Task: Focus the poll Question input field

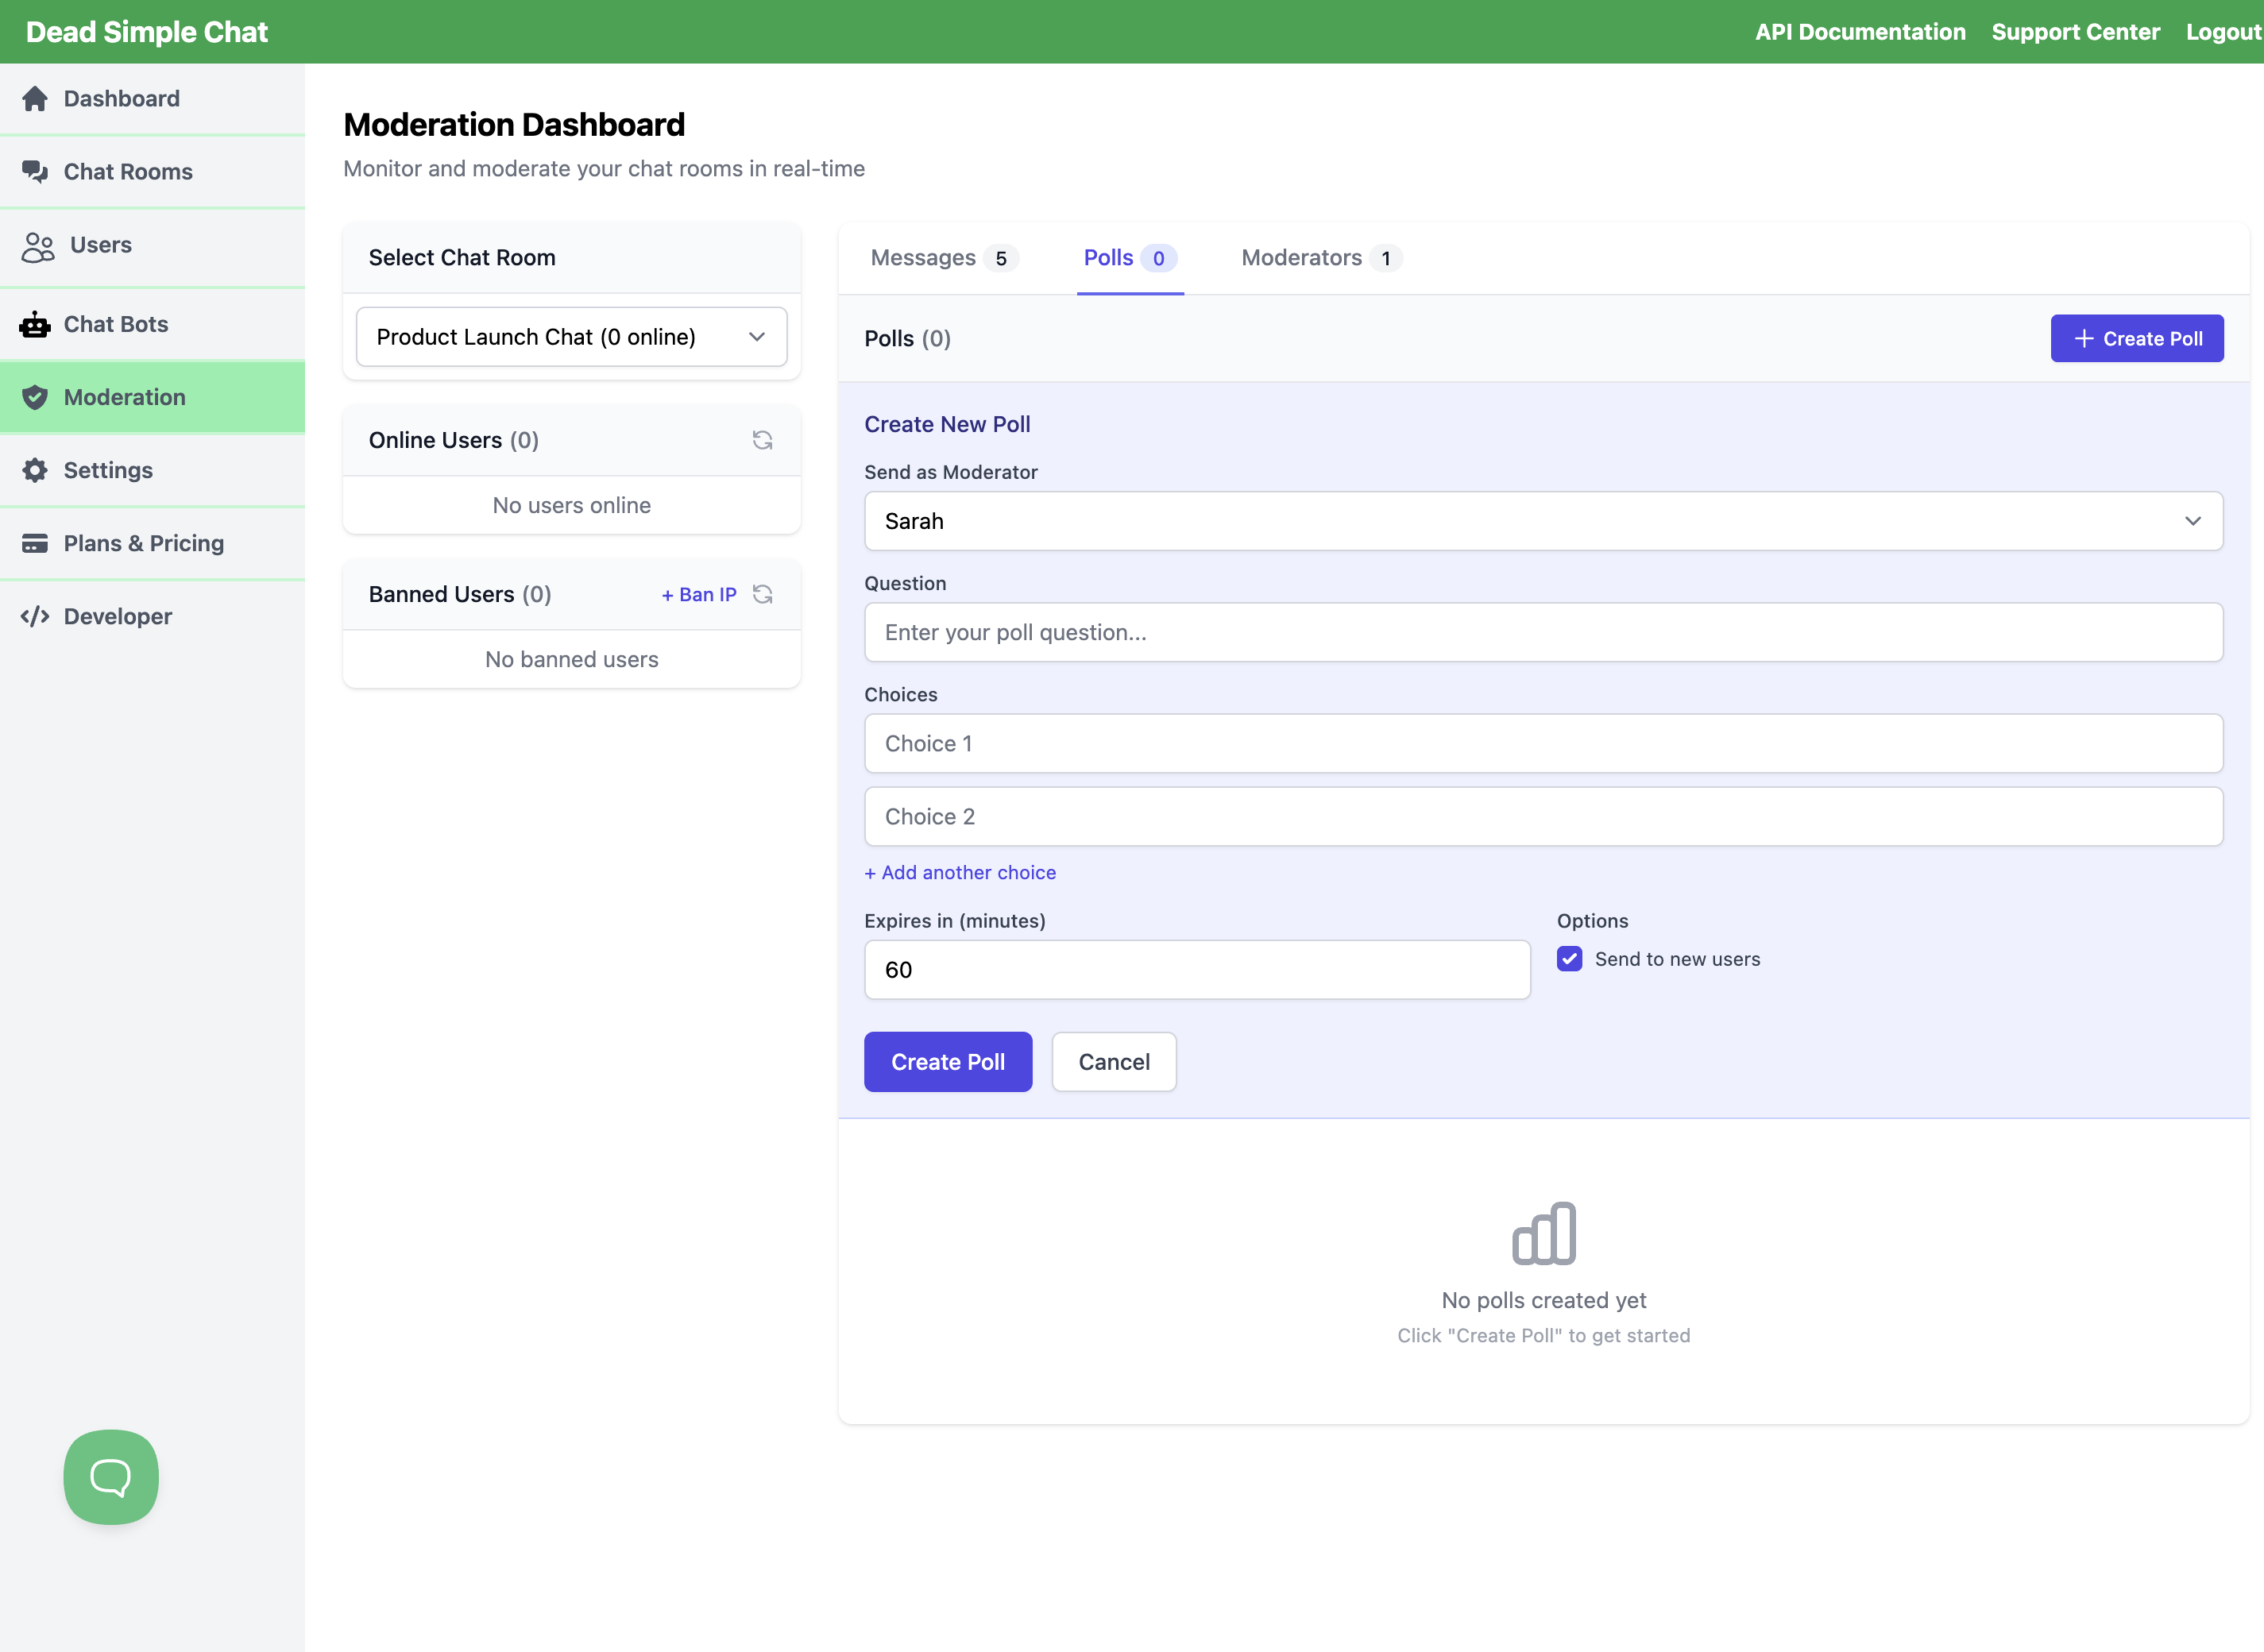Action: [1543, 632]
